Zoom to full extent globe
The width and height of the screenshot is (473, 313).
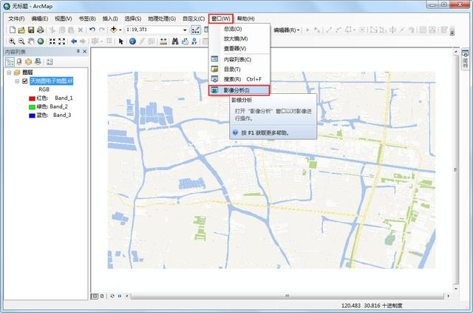[41, 41]
